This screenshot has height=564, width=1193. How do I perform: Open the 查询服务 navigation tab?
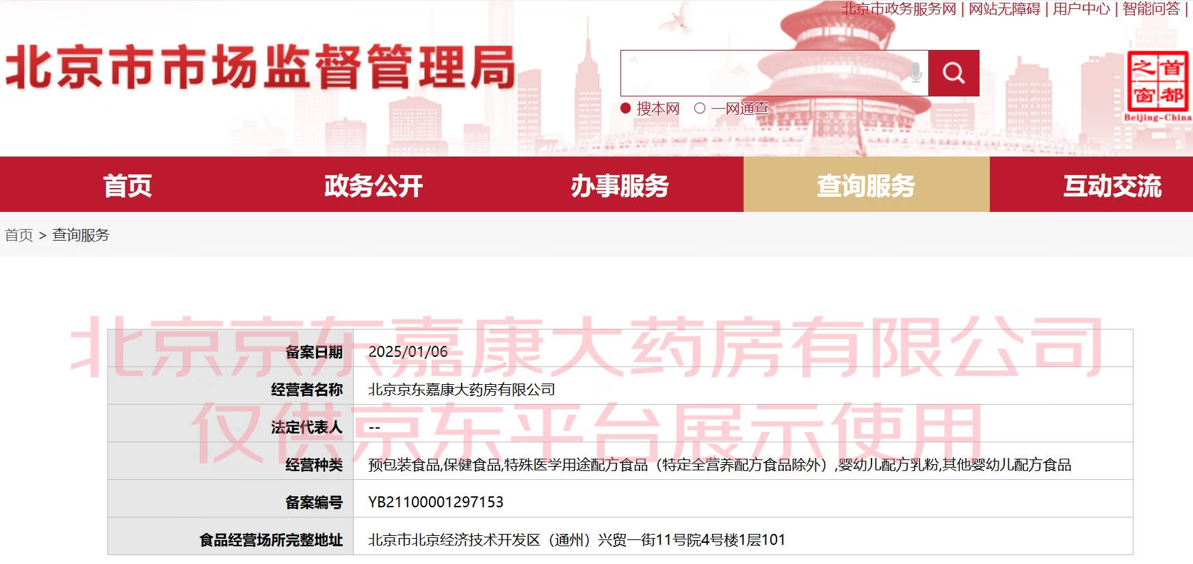coord(866,185)
